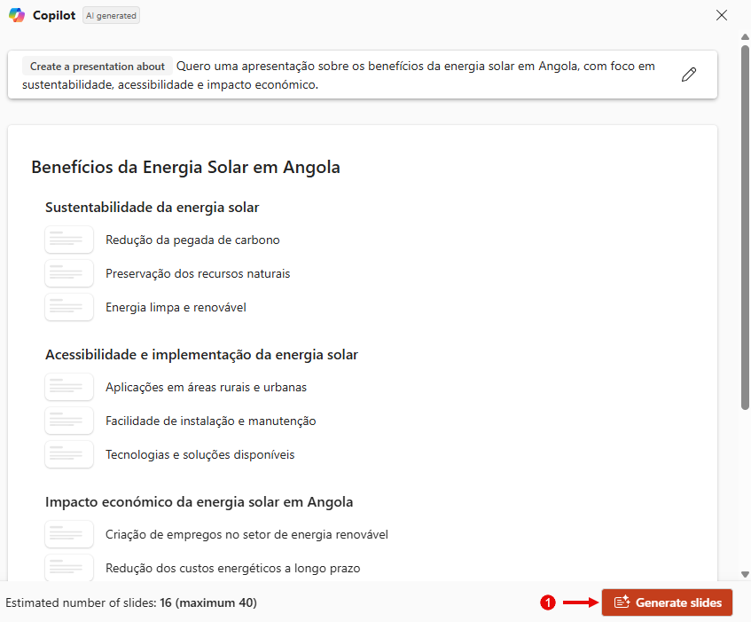Click text 'Preservação dos recursos naturais'
751x622 pixels.
[x=198, y=273]
